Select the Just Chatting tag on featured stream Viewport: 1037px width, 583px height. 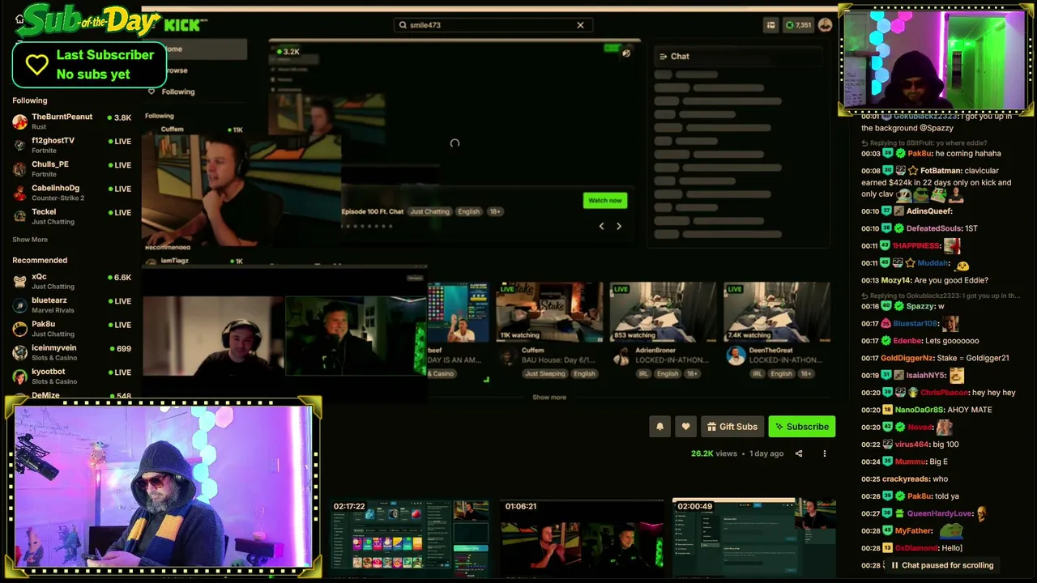point(429,211)
